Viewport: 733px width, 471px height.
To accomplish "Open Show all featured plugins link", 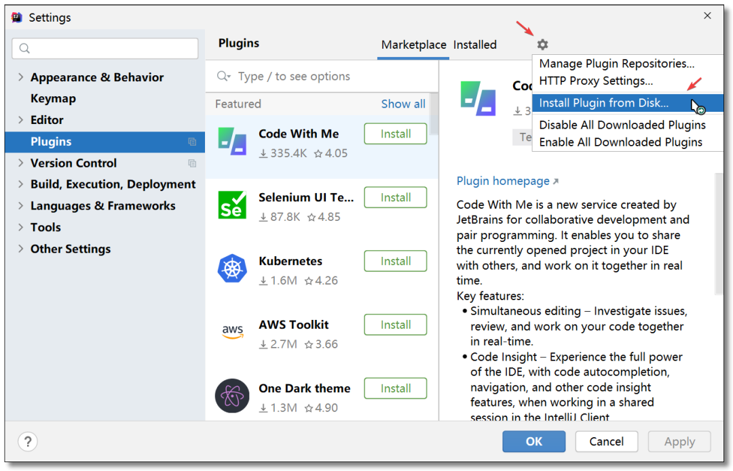I will click(x=403, y=104).
